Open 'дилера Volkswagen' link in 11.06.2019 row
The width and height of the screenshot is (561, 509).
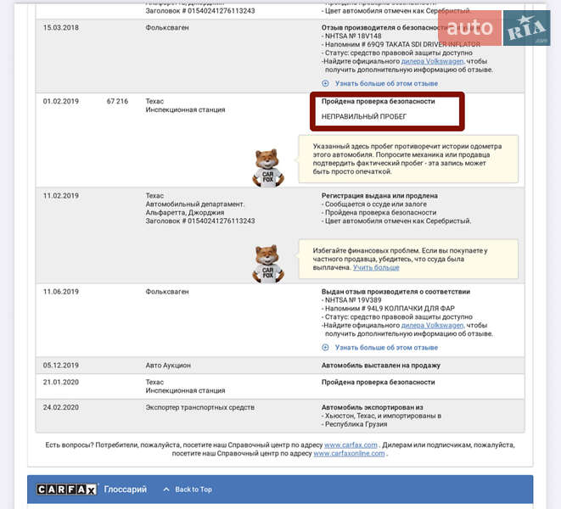pos(432,325)
